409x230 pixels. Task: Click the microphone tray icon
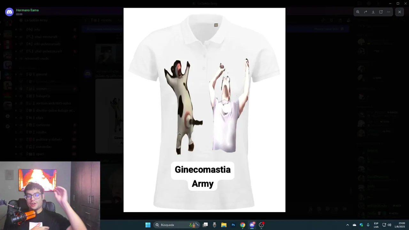368,225
